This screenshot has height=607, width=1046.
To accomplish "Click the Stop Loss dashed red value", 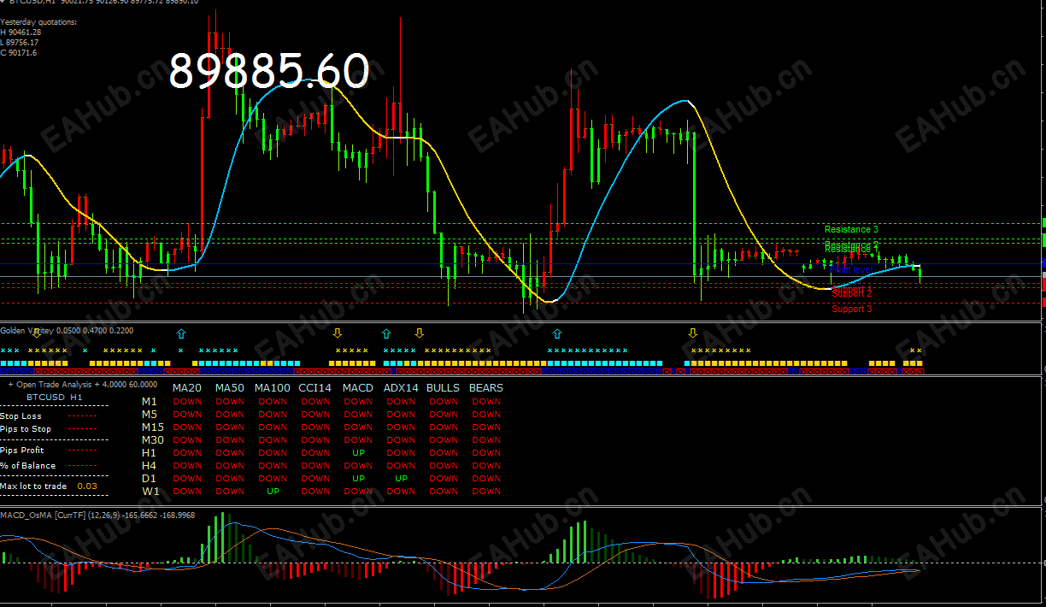I will [83, 416].
